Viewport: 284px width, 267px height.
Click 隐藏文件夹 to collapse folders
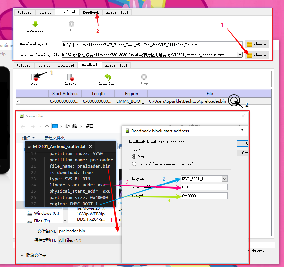34,255
